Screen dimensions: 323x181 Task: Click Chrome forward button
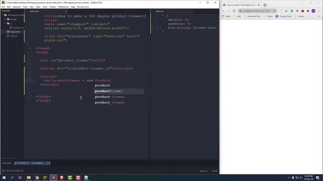(x=229, y=11)
